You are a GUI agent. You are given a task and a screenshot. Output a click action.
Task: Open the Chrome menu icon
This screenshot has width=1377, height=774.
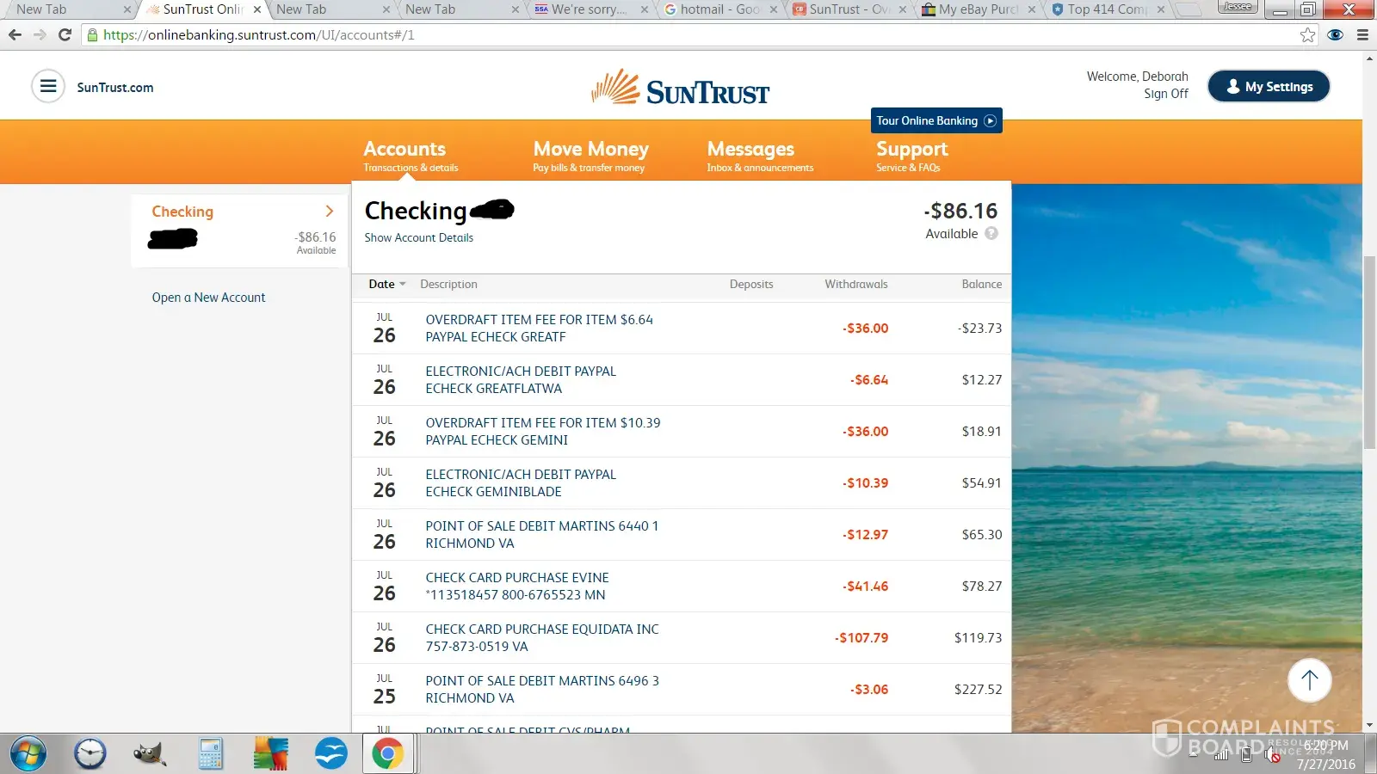pos(1362,35)
